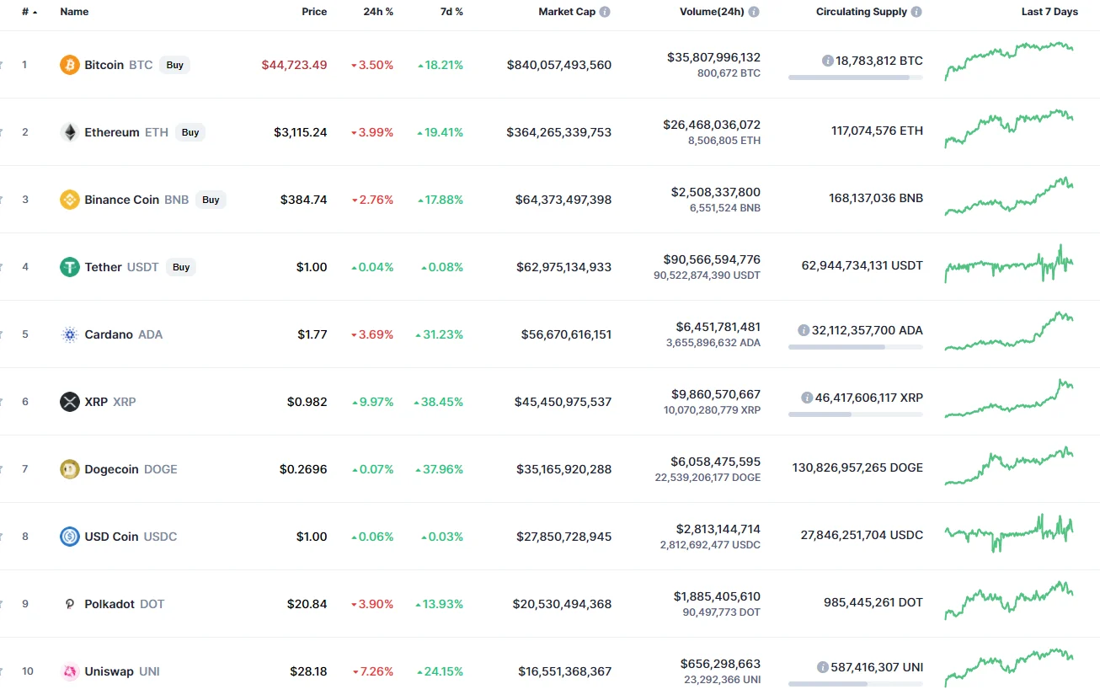
Task: Click the Volume(24h) header info icon
Action: pos(754,12)
